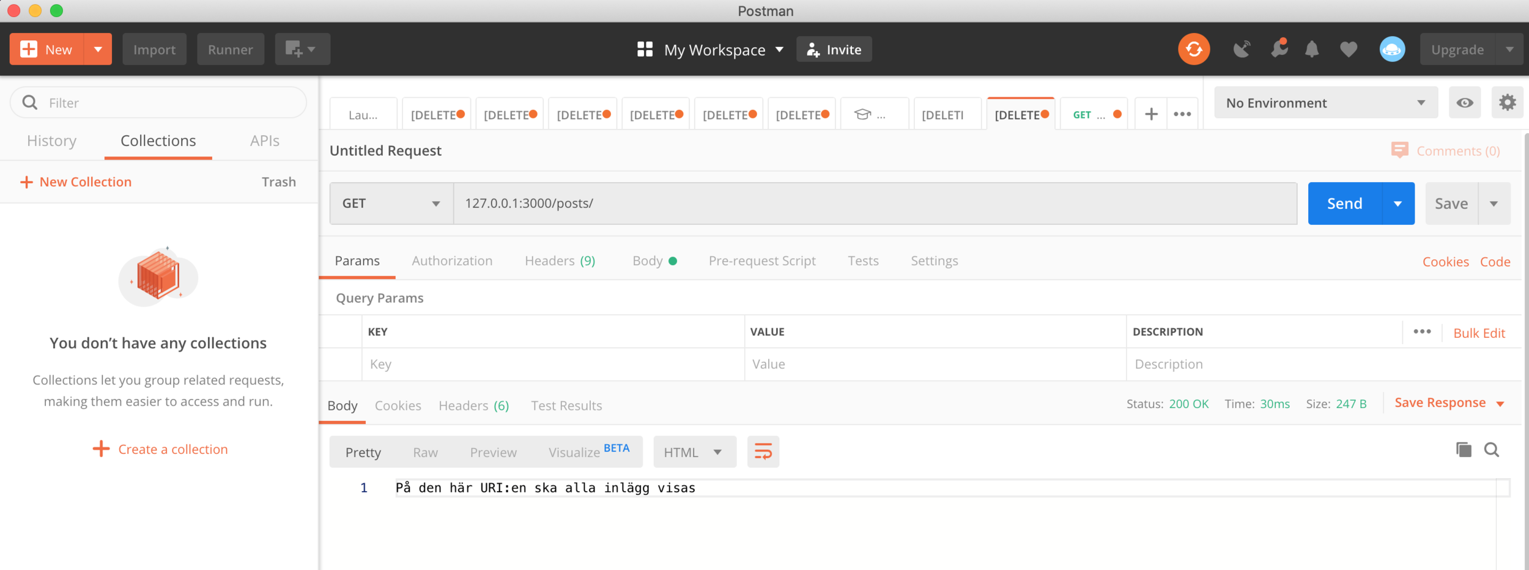Click the orange sync status icon

1194,49
